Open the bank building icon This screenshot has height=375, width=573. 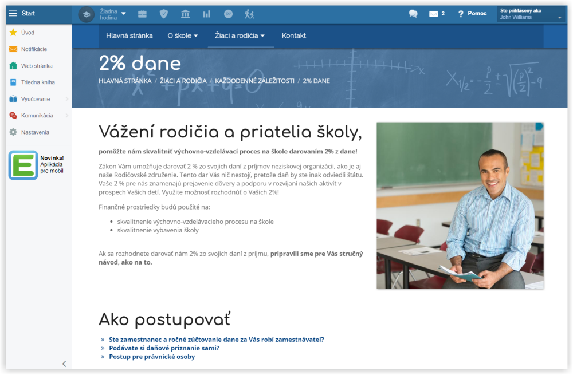(185, 14)
